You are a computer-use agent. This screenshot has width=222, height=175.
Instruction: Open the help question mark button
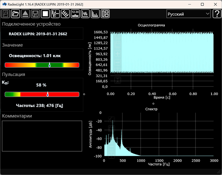point(216,14)
